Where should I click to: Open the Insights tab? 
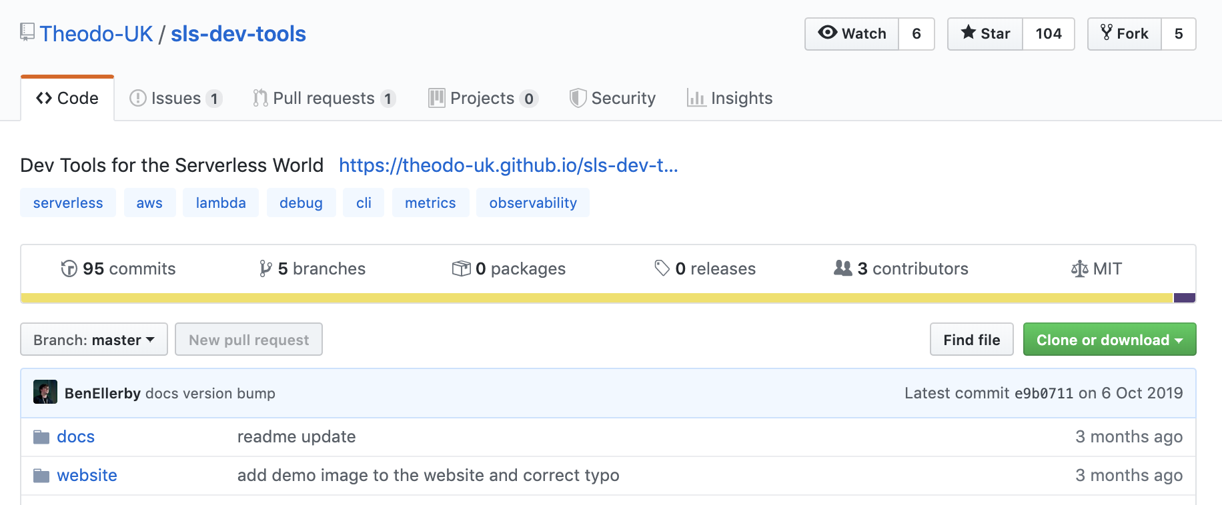(x=730, y=98)
